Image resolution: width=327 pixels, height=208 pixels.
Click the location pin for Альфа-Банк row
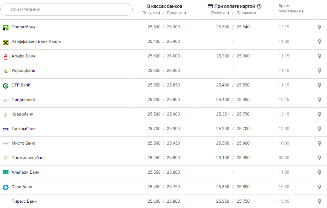(319, 56)
